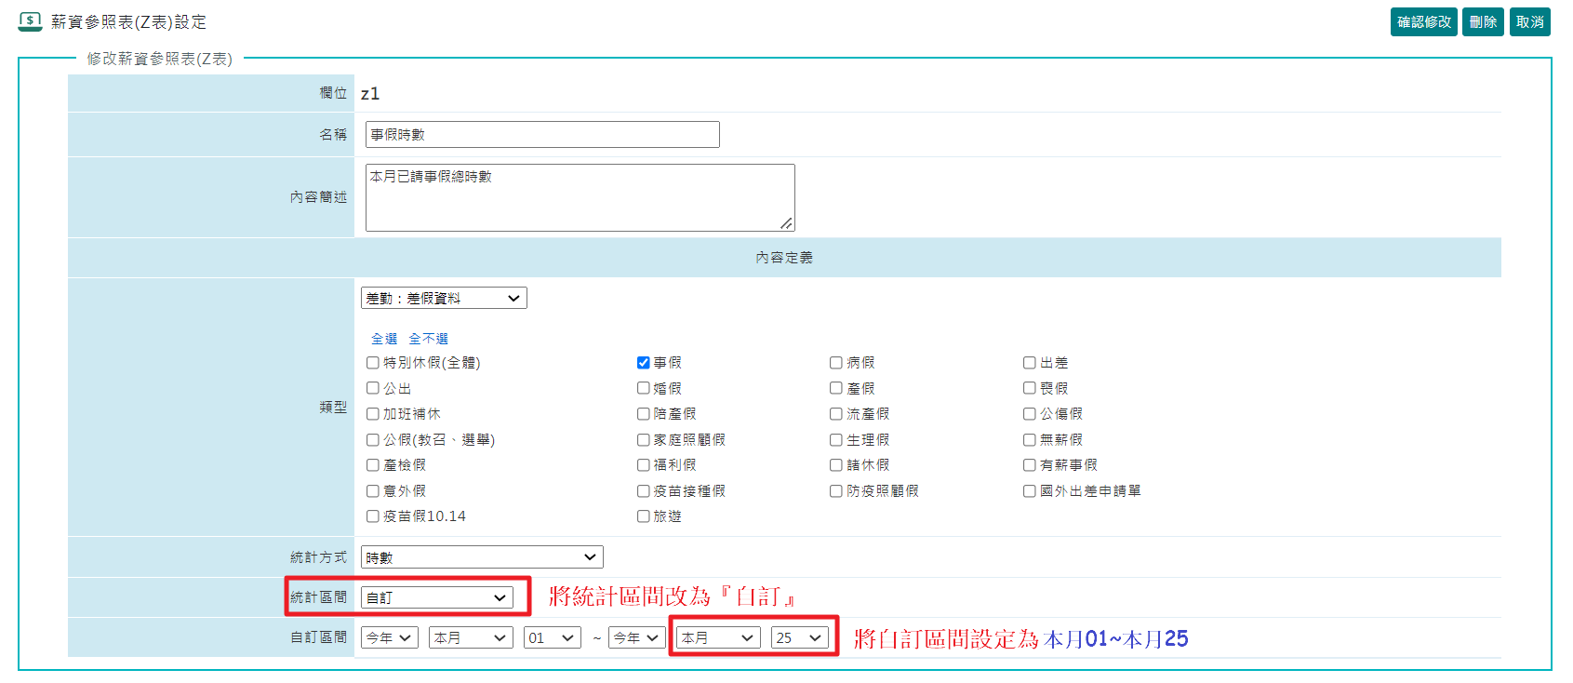Open the start year dropdown in 自訂區間
This screenshot has height=683, width=1573.
click(x=390, y=637)
